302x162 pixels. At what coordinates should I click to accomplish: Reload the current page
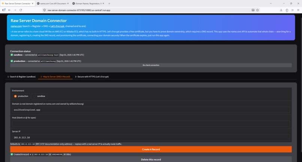pos(21,10)
